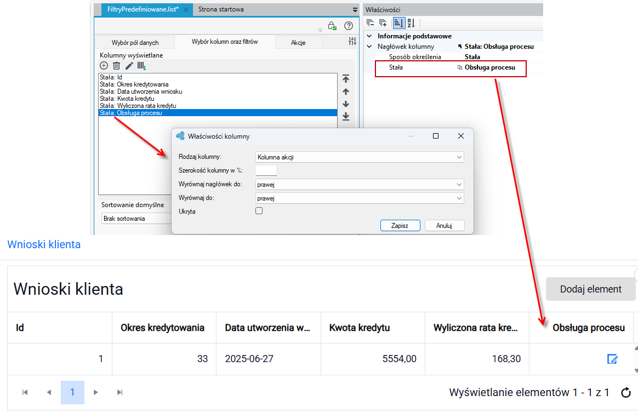Image resolution: width=638 pixels, height=412 pixels.
Task: Open help with the question mark icon
Action: pos(348,26)
